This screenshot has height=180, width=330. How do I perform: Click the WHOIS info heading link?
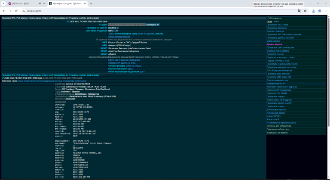[x=60, y=102]
